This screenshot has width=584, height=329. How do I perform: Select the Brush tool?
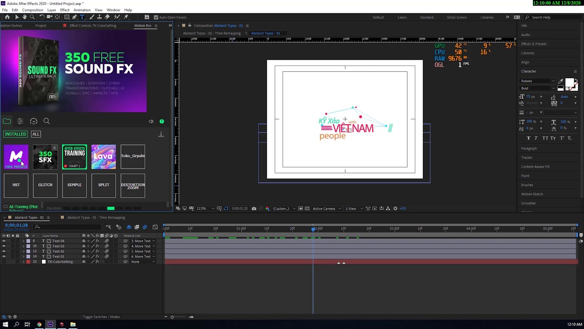tap(92, 17)
